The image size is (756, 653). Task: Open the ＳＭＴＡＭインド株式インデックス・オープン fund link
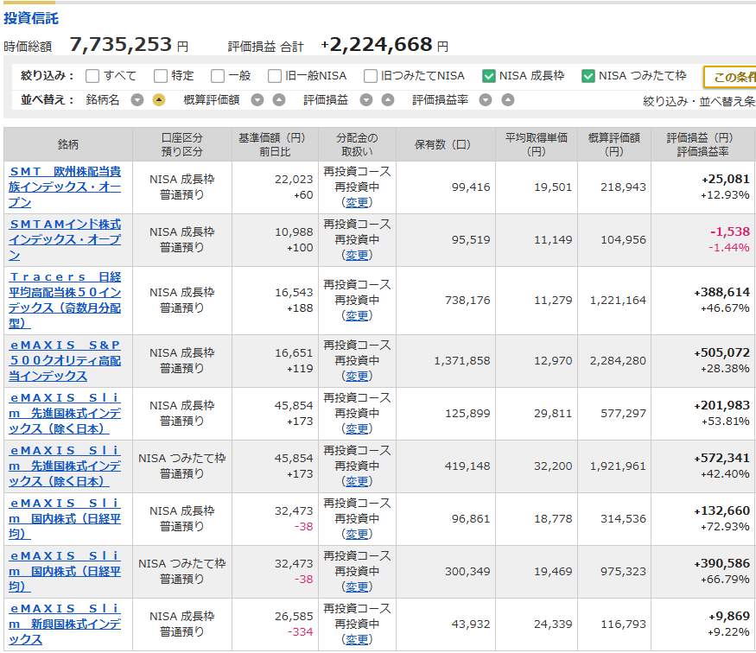click(x=65, y=239)
